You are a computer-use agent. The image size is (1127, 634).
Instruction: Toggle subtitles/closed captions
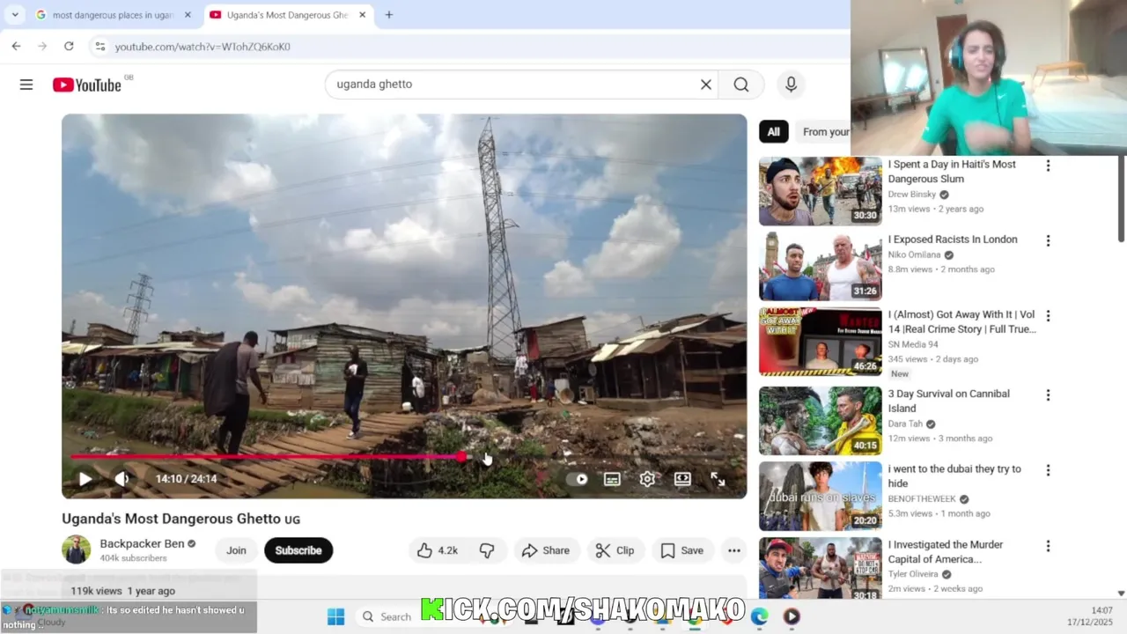coord(612,479)
